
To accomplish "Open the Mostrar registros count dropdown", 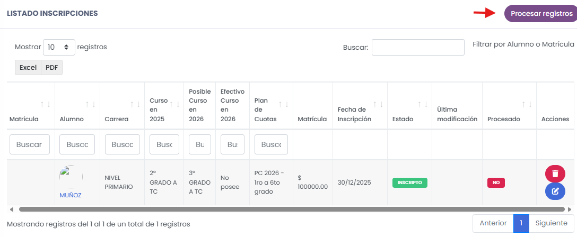I will click(59, 47).
